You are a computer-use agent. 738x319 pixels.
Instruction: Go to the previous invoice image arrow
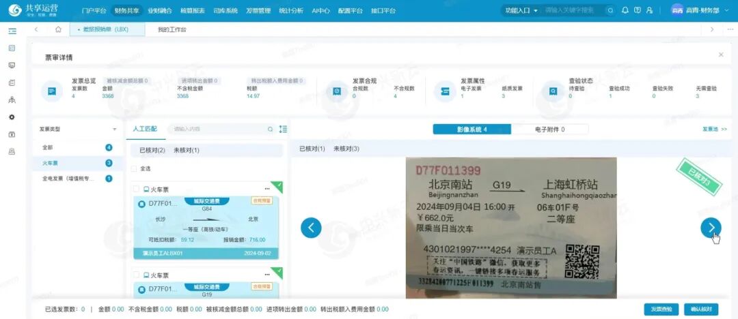(311, 228)
